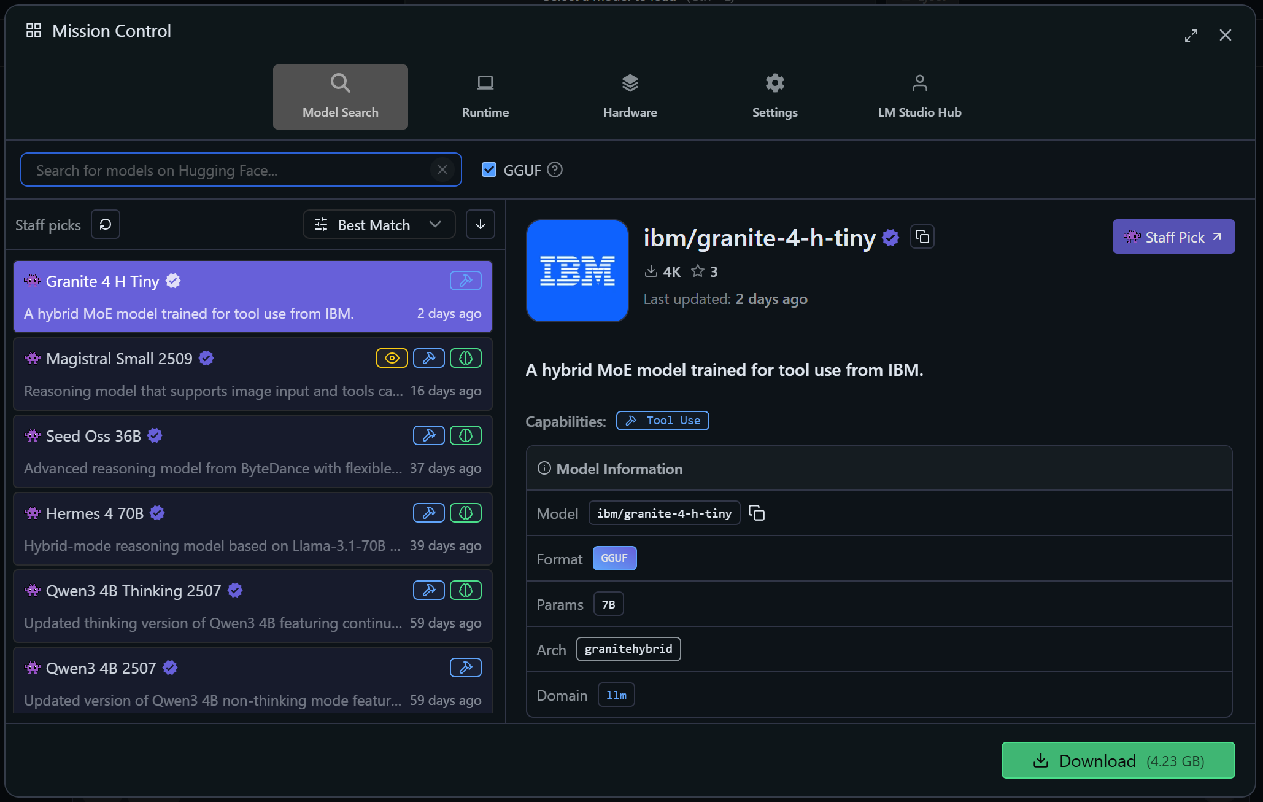Download the granite-4-h-tiny model

1117,760
